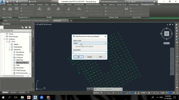
Task: Click the command line wrench customize icon
Action: pyautogui.click(x=92, y=89)
